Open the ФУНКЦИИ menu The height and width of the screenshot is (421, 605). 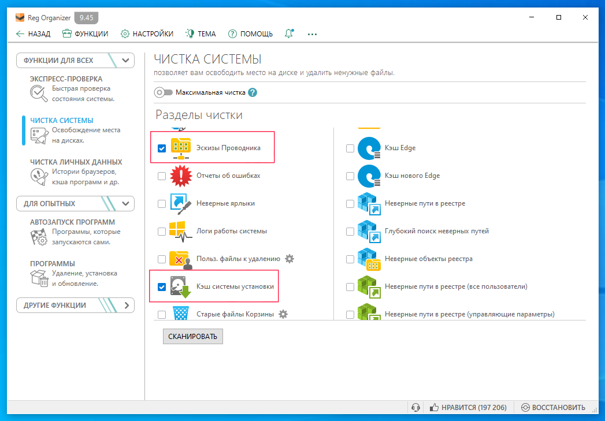85,34
